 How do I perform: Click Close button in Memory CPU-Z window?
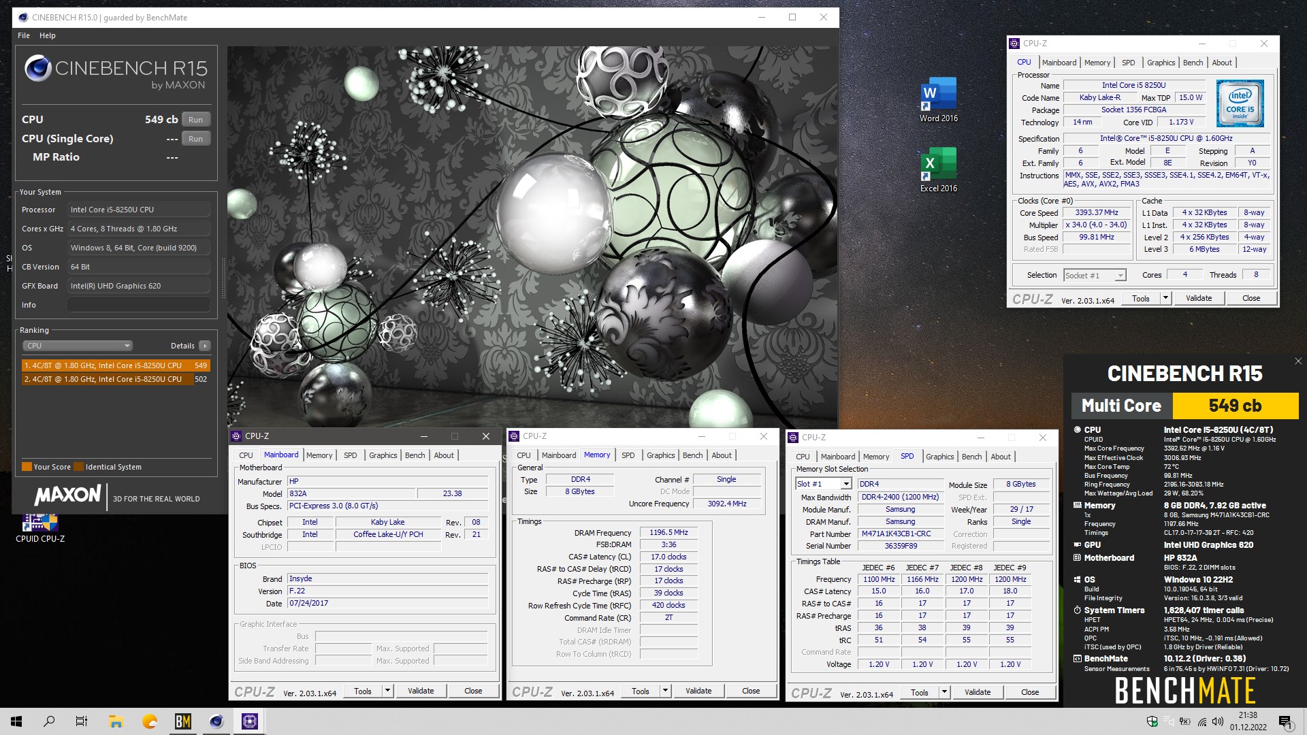click(x=751, y=691)
